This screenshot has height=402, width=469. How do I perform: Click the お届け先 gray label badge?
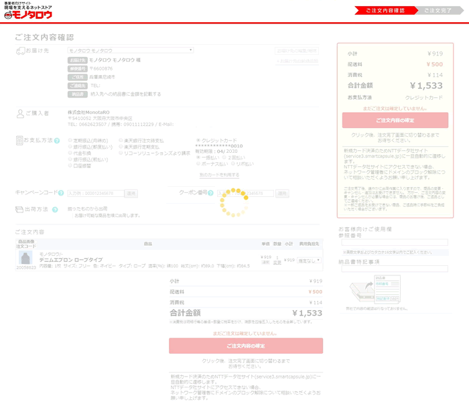(78, 60)
